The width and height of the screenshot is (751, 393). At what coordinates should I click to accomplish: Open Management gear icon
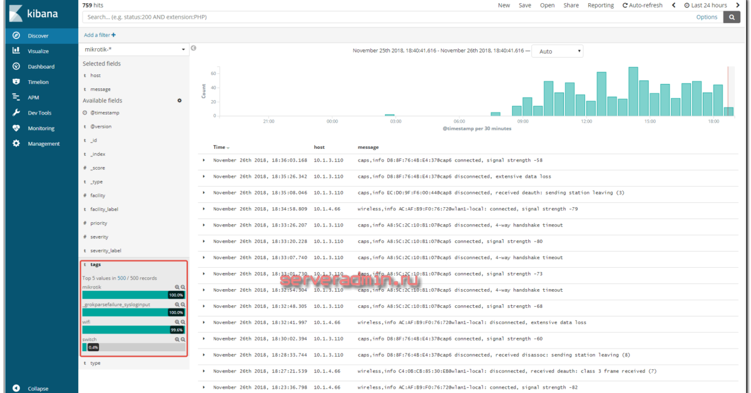[16, 143]
